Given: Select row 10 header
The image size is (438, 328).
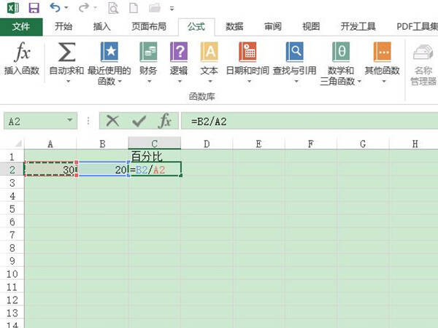Looking at the screenshot, I should (12, 274).
